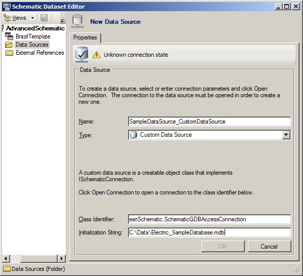
Task: Open the Views toolbar menu
Action: pos(19,18)
